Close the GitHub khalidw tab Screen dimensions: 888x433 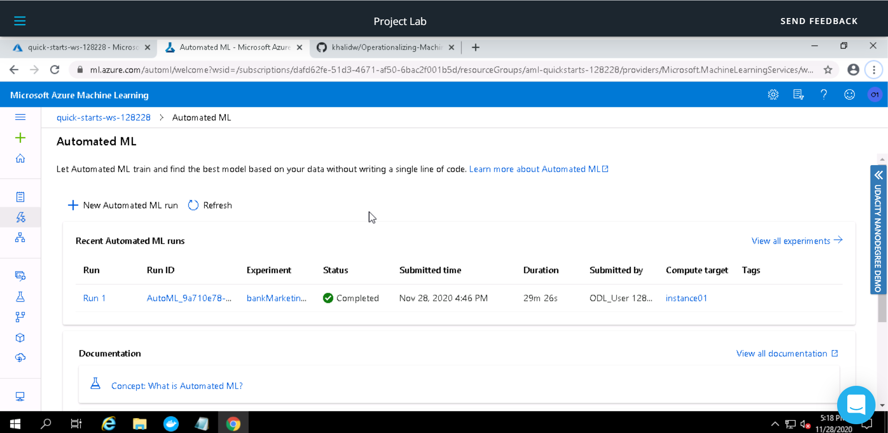click(451, 47)
